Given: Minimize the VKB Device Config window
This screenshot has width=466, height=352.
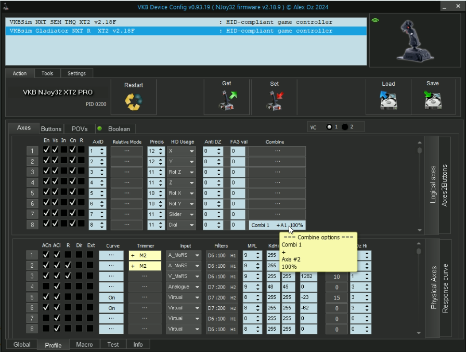Looking at the screenshot, I should (444, 7).
